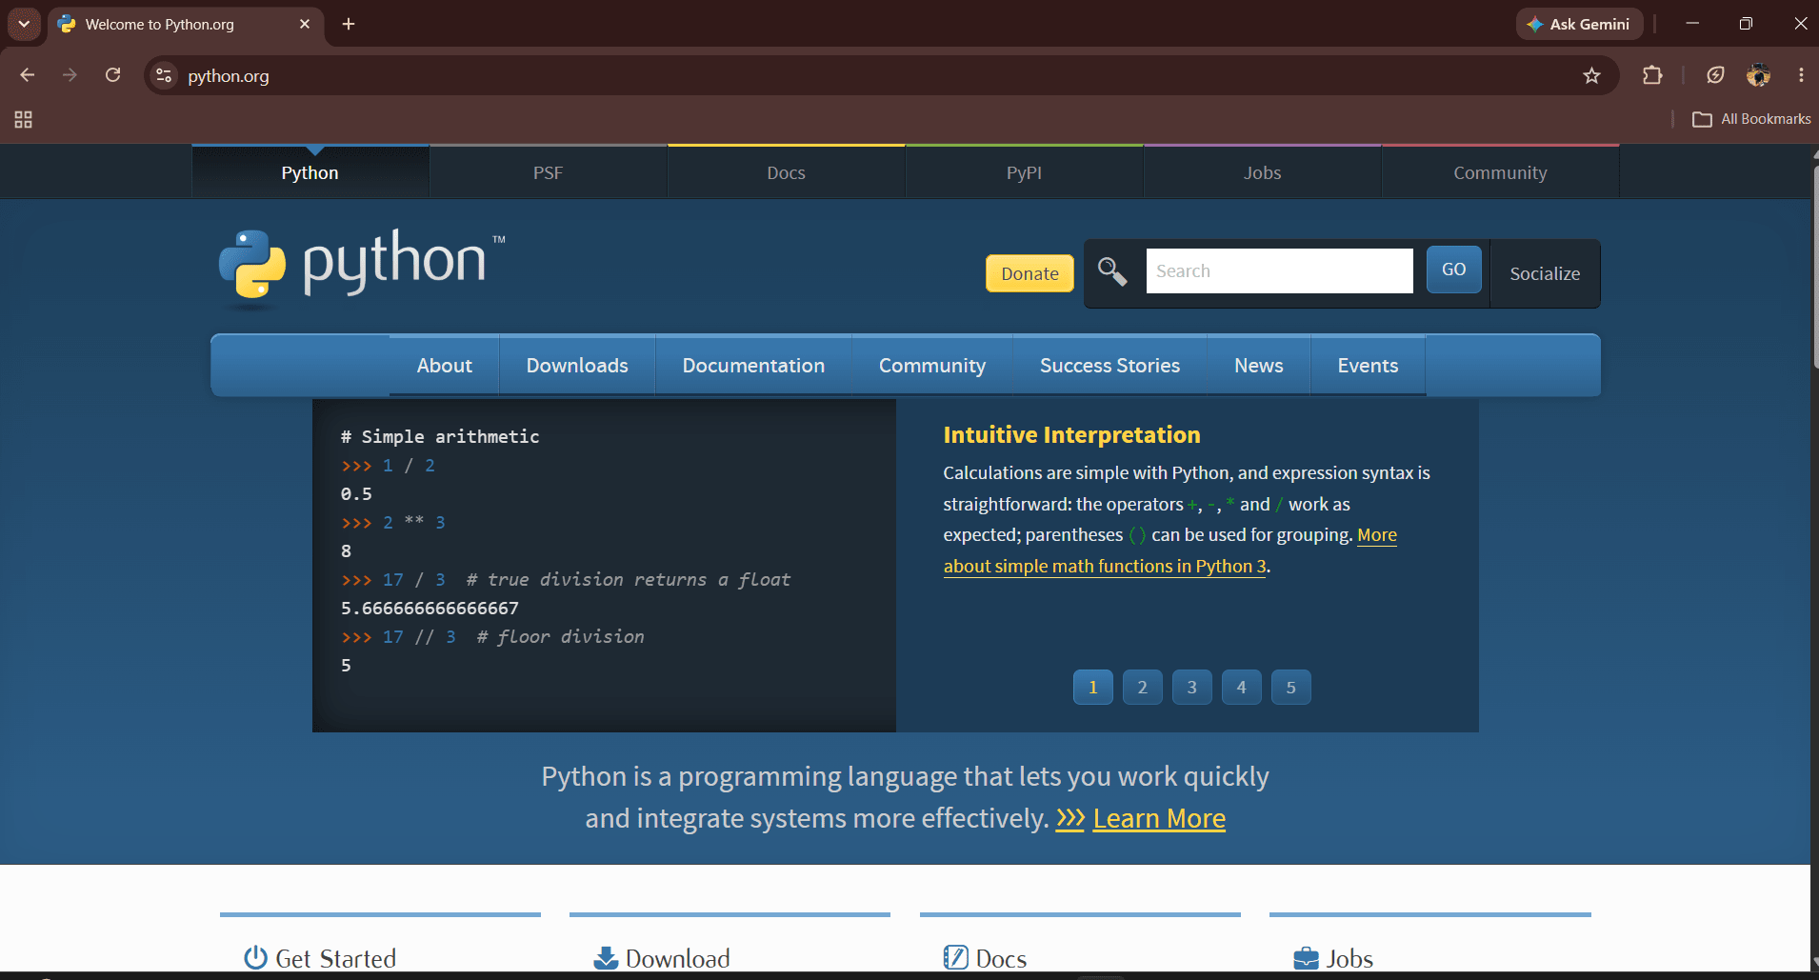The height and width of the screenshot is (980, 1819).
Task: Click the Learn More link
Action: click(1159, 818)
